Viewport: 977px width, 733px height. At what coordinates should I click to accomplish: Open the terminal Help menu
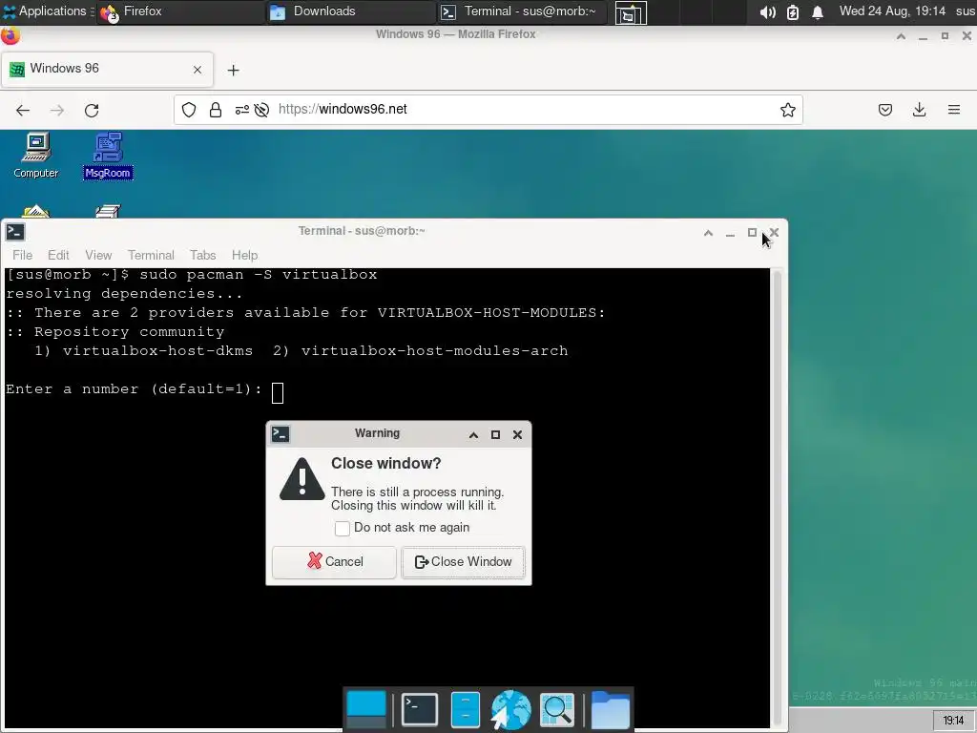pyautogui.click(x=244, y=255)
